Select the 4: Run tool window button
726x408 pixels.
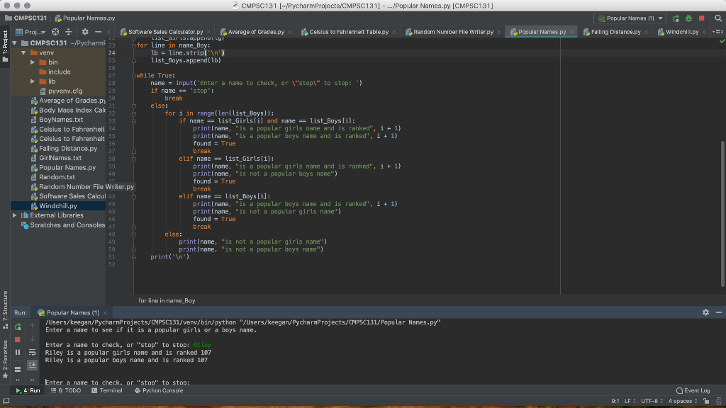point(28,391)
